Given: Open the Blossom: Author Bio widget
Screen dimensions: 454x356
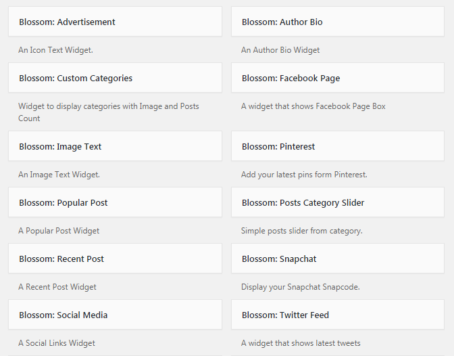Looking at the screenshot, I should [337, 22].
